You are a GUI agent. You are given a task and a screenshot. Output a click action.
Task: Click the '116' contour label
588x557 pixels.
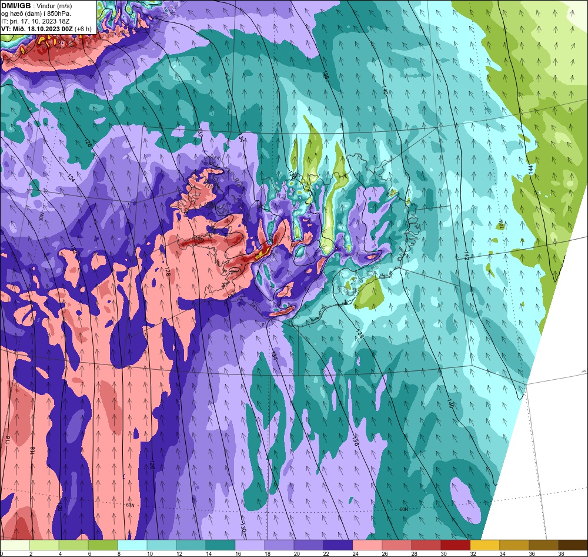[x=8, y=440]
